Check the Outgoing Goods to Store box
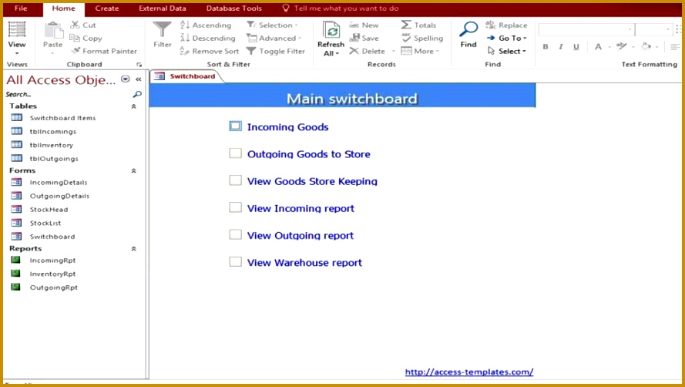The height and width of the screenshot is (387, 685). (236, 153)
